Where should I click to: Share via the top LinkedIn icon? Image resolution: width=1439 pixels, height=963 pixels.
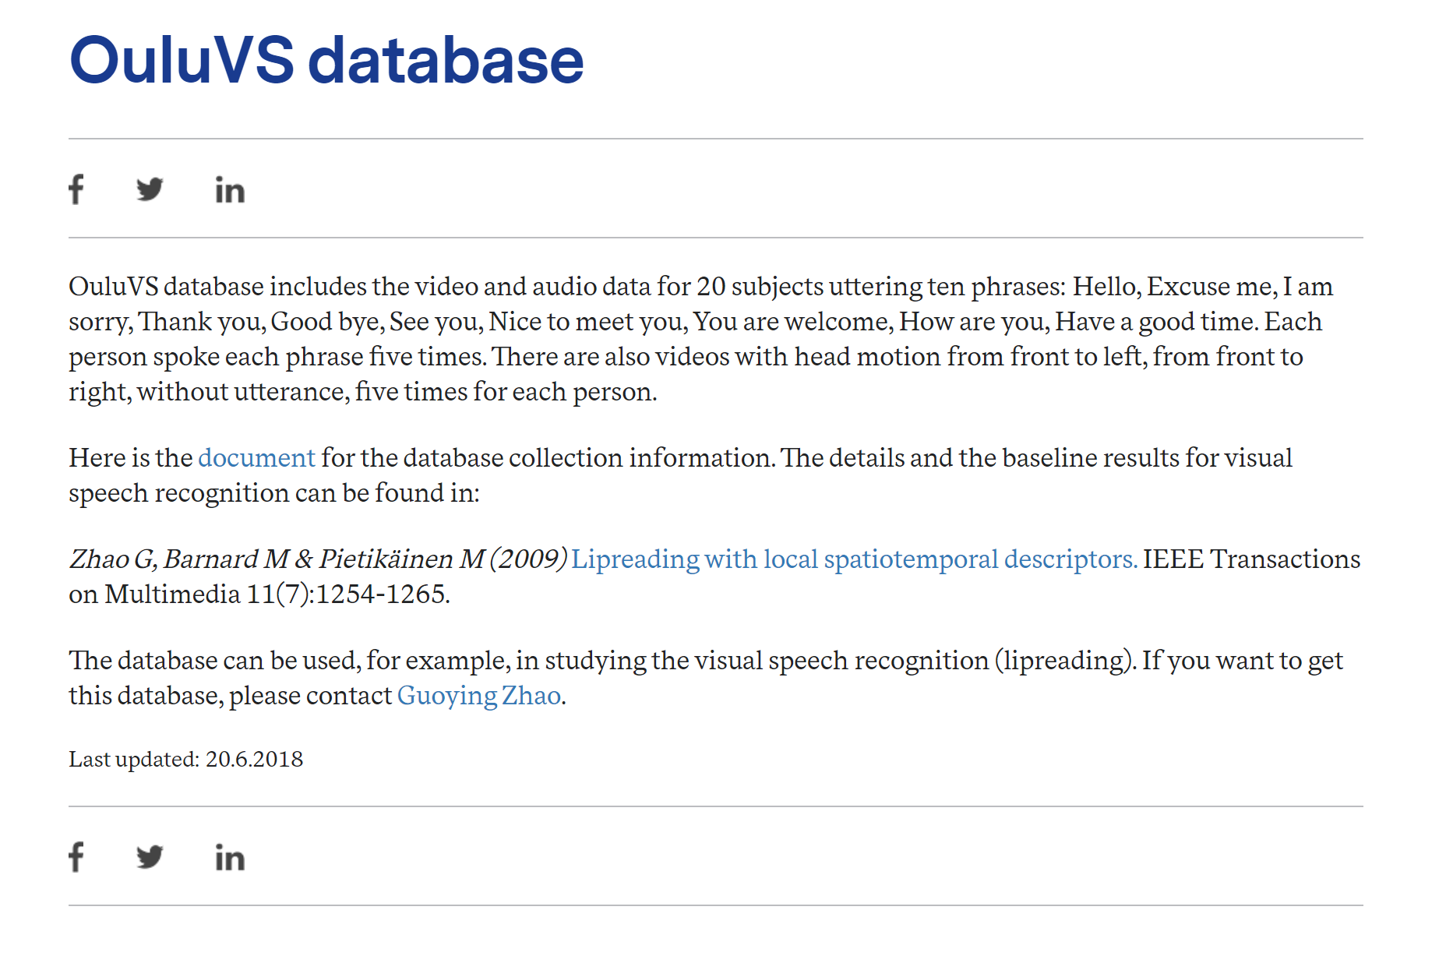(x=230, y=190)
